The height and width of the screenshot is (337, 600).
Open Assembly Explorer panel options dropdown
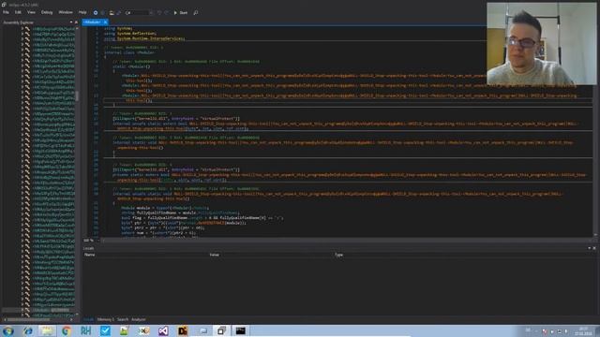tap(71, 22)
